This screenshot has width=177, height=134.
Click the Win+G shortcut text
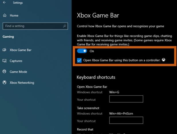pyautogui.click(x=114, y=92)
